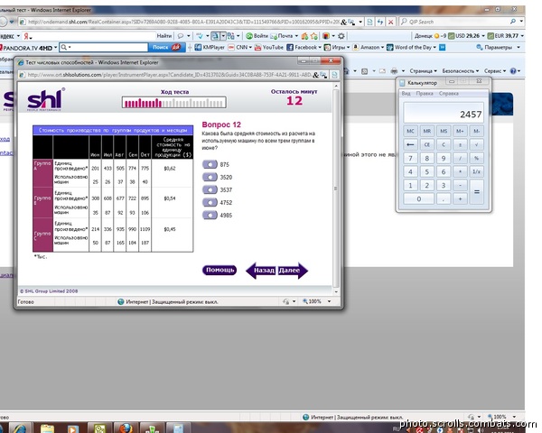This screenshot has width=542, height=433.
Task: Click KMPlayer bookmark on toolbar
Action: tap(210, 47)
